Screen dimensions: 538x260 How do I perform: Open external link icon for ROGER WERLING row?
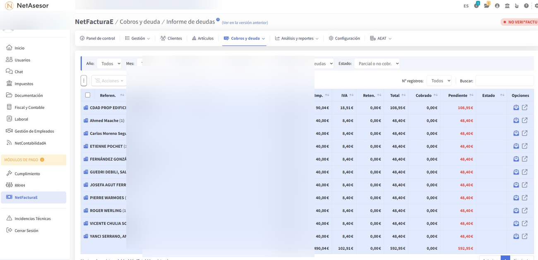click(x=524, y=210)
